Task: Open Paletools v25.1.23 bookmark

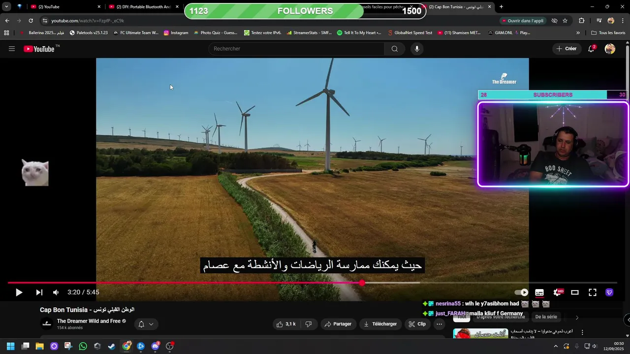Action: 89,33
